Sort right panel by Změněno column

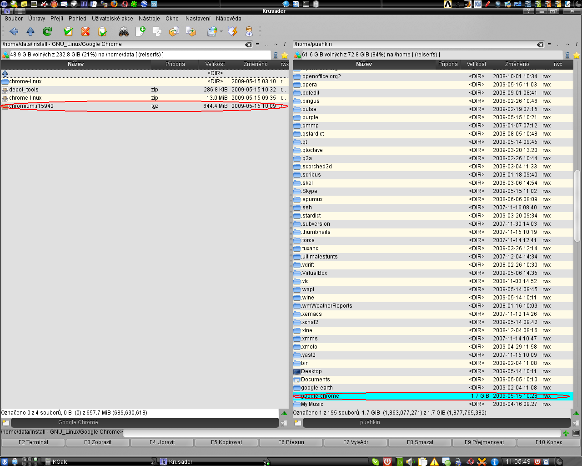(x=517, y=64)
